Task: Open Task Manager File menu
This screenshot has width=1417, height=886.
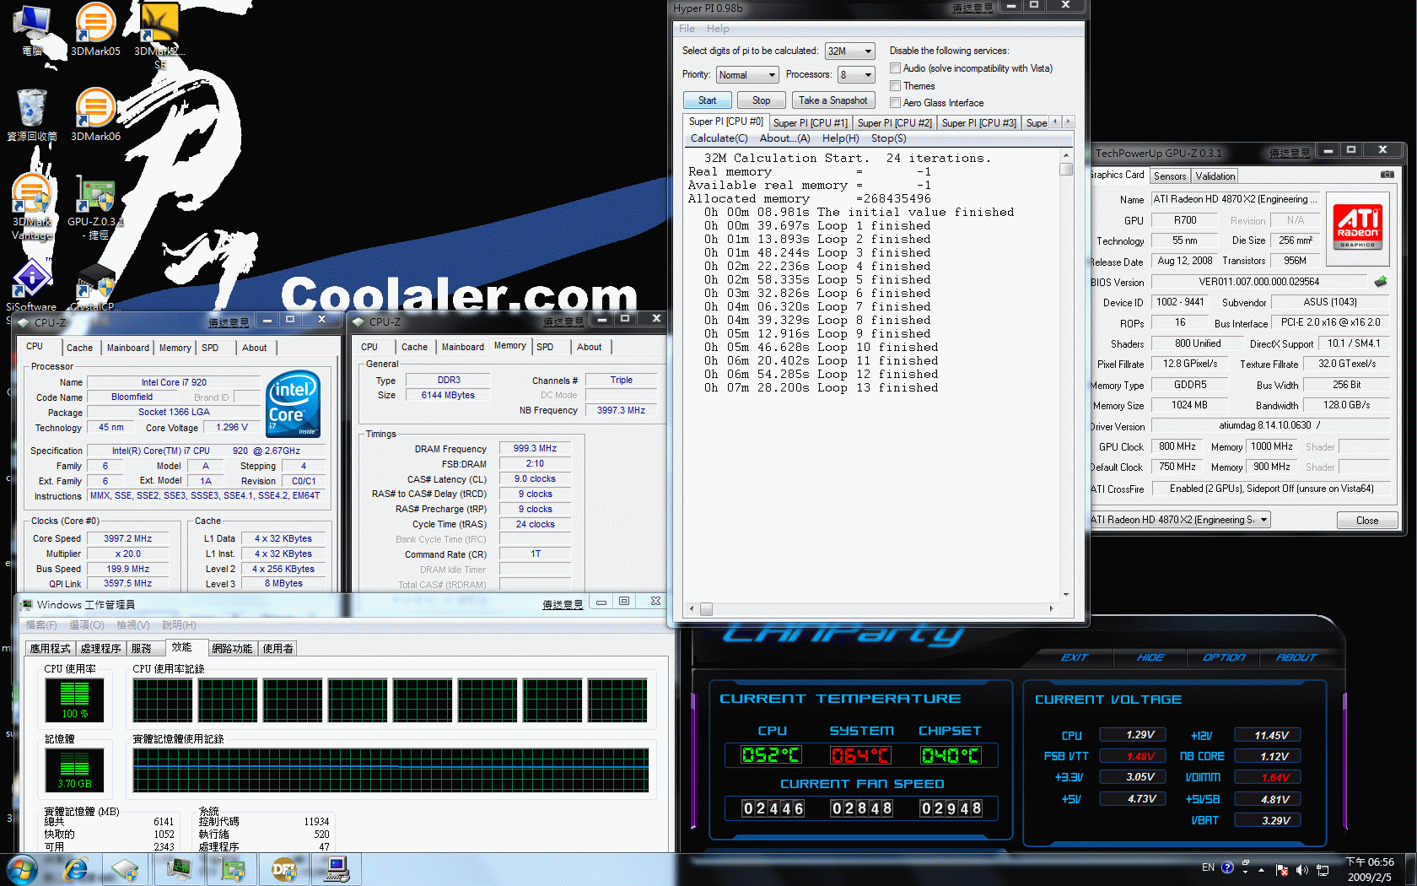Action: [x=41, y=625]
